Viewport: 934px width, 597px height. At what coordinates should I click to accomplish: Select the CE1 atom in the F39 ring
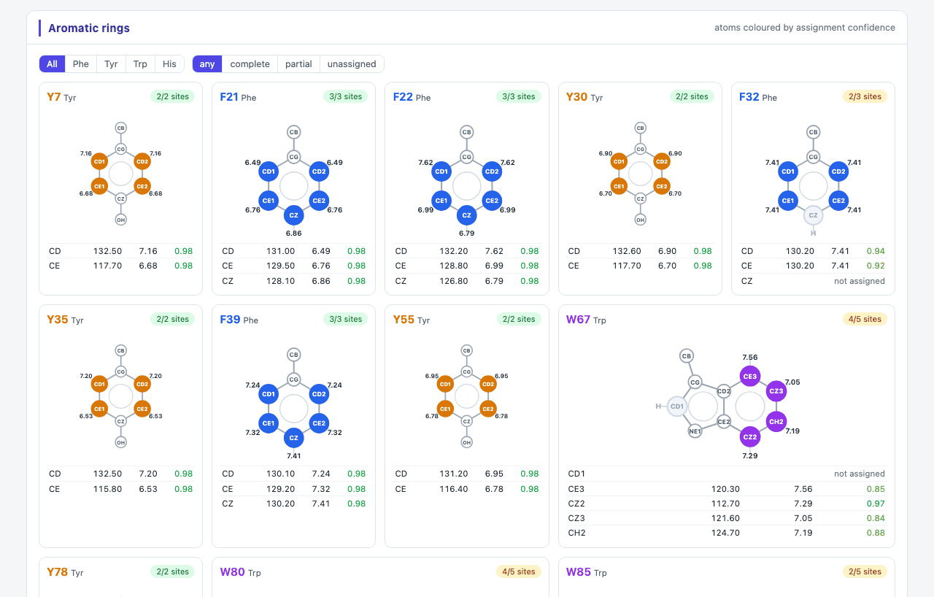269,423
